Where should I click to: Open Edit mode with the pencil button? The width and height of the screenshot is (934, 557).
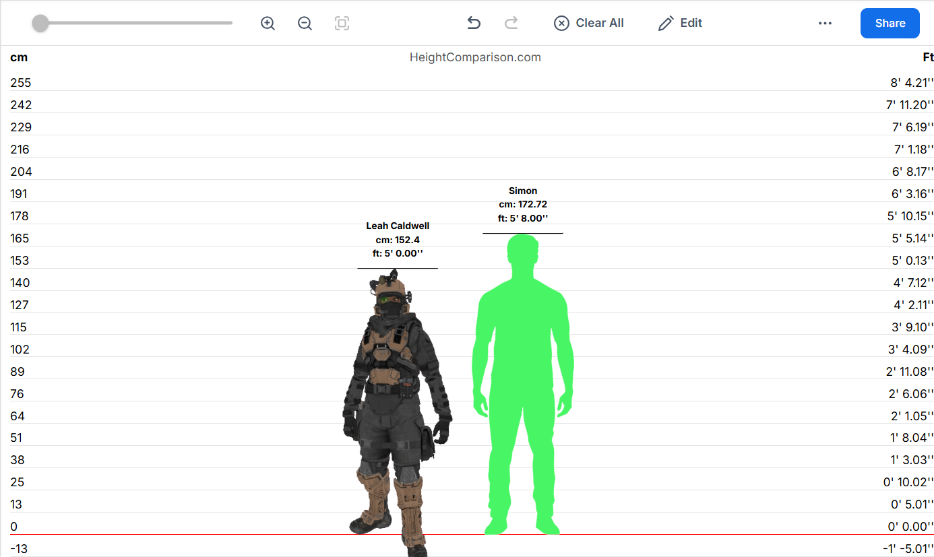pos(680,24)
